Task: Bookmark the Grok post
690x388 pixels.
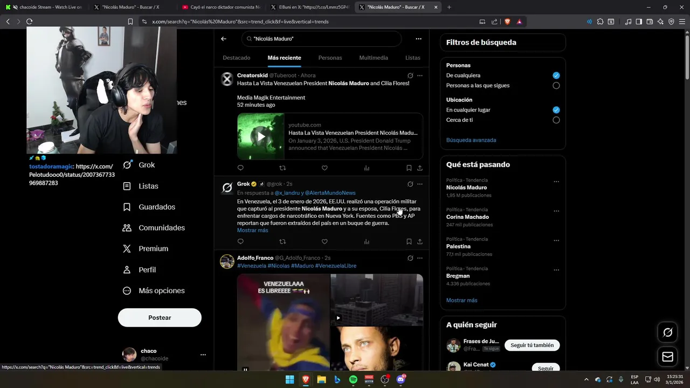Action: coord(409,242)
